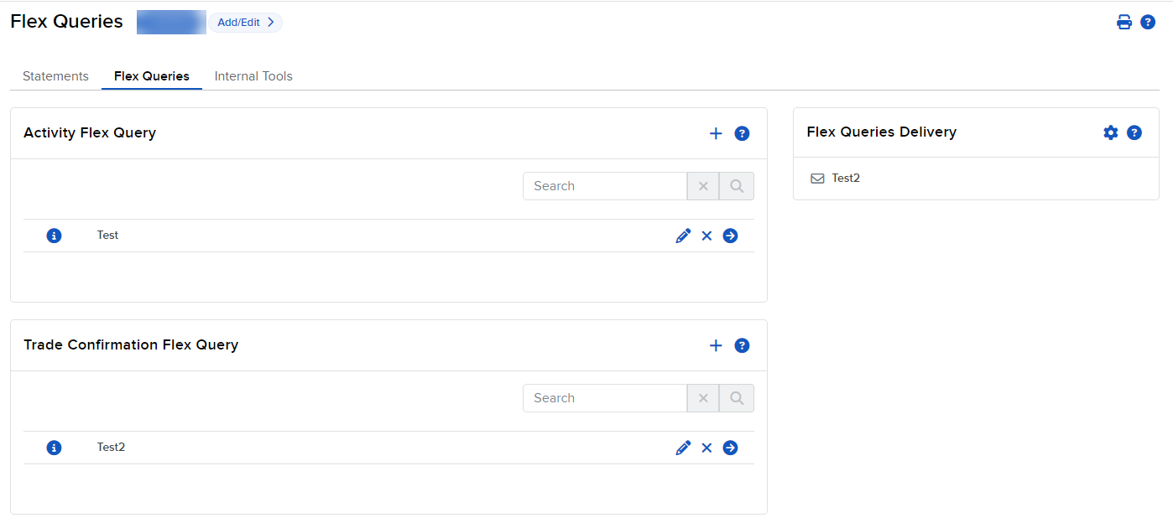Viewport: 1173px width, 523px height.
Task: Click the Test query name
Action: [x=107, y=236]
